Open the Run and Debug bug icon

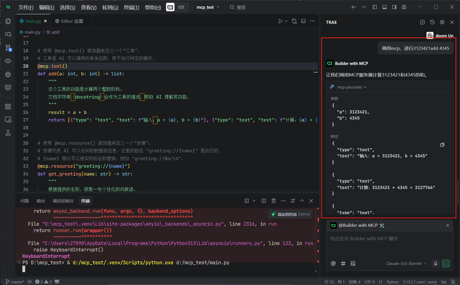click(x=8, y=74)
